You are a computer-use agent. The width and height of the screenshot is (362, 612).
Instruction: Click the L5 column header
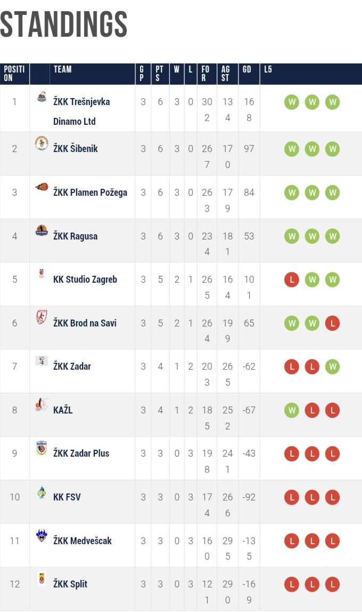click(x=268, y=69)
